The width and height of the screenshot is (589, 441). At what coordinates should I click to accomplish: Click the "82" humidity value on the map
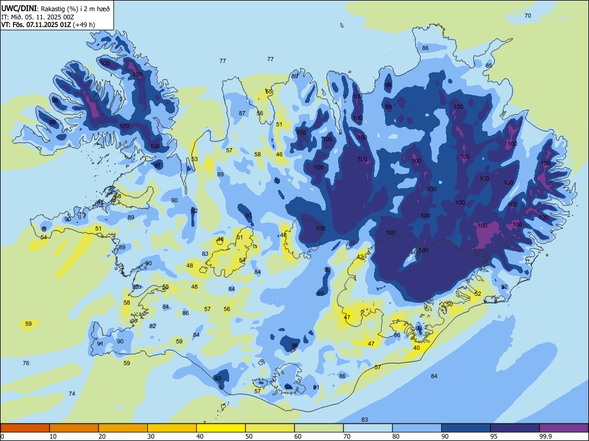coord(153,326)
